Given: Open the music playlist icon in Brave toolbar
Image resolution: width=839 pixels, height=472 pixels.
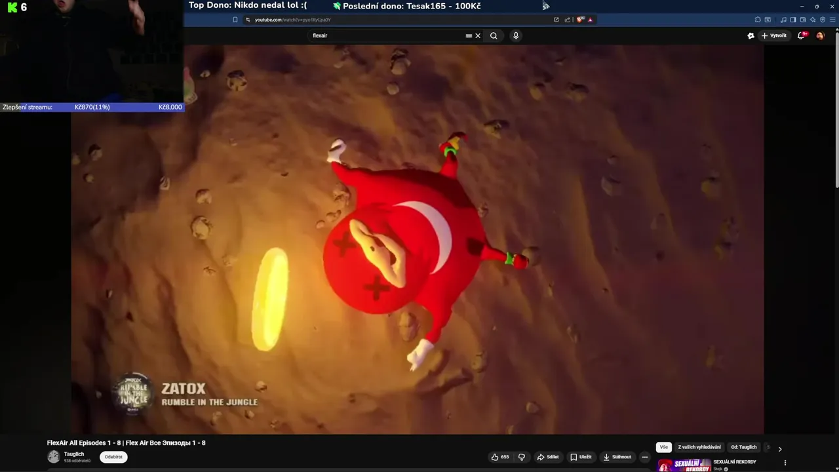Looking at the screenshot, I should tap(783, 20).
